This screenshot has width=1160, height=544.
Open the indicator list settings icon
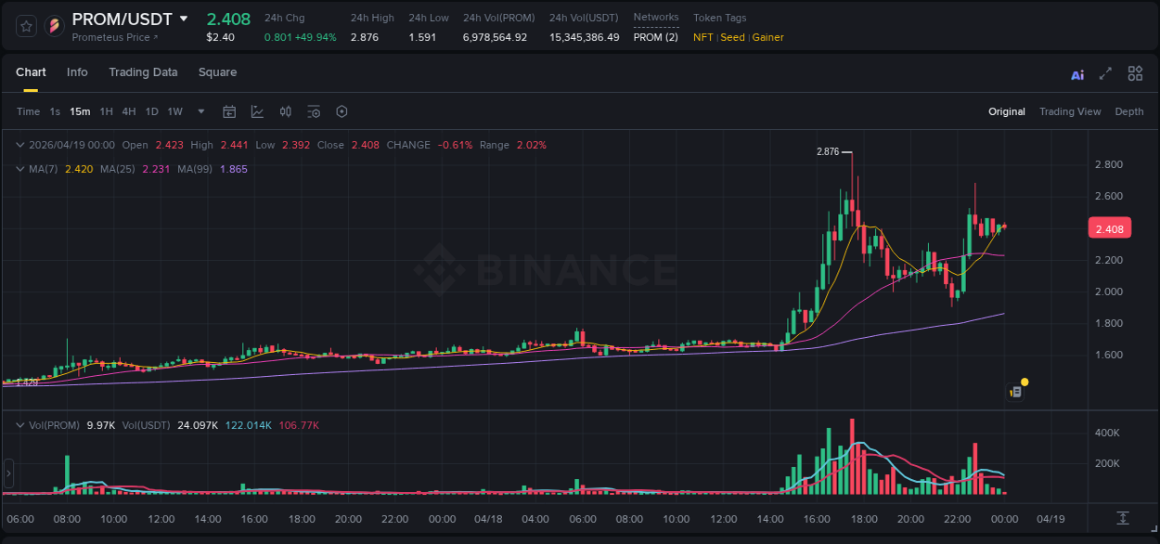(314, 111)
